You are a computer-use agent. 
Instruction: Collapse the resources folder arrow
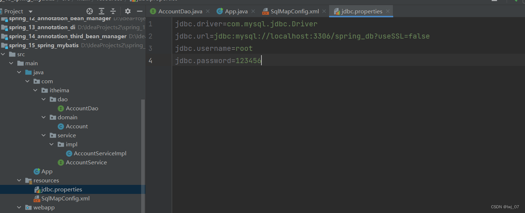(x=19, y=181)
